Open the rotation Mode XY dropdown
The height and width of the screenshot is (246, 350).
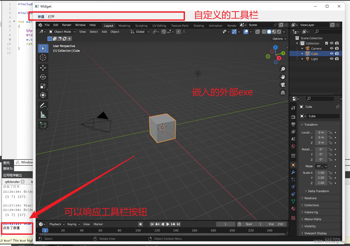[322, 166]
